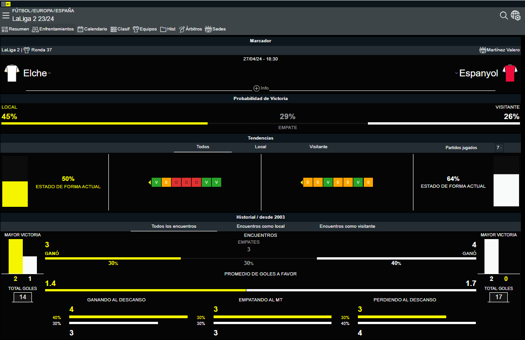The height and width of the screenshot is (340, 525).
Task: Click the Ronda 37 jersey icon
Action: click(x=26, y=50)
